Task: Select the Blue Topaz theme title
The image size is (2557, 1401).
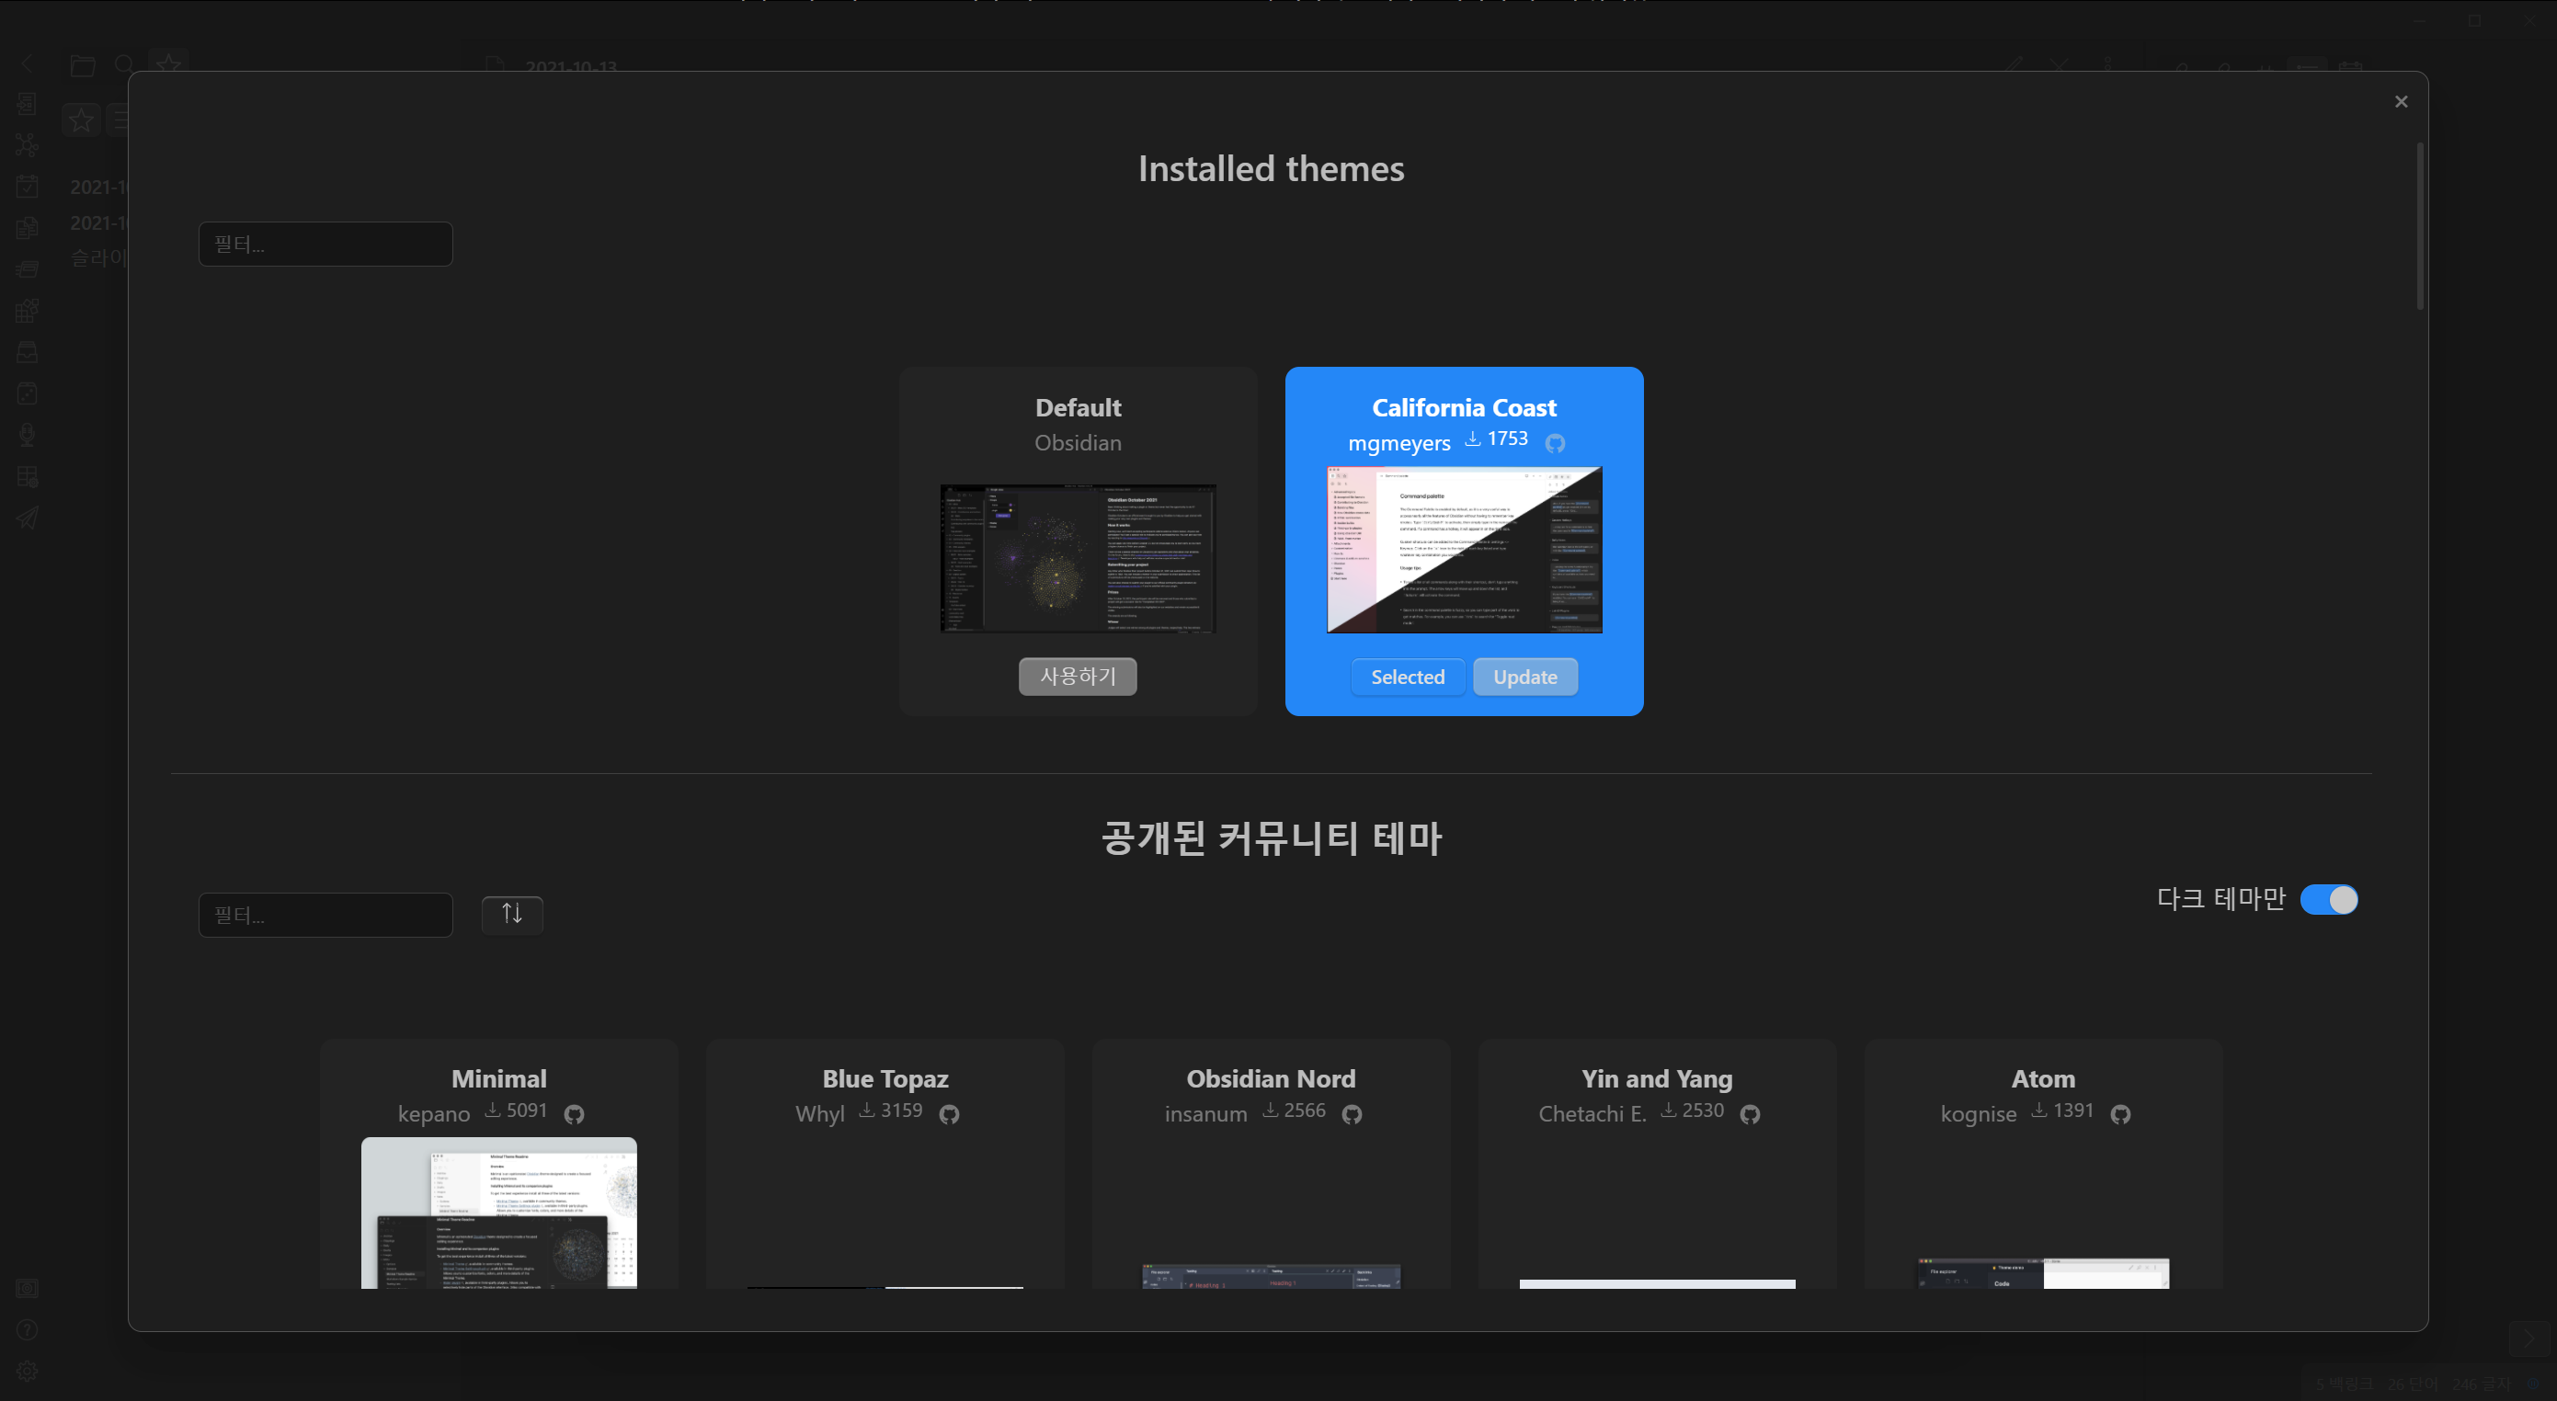Action: (885, 1078)
